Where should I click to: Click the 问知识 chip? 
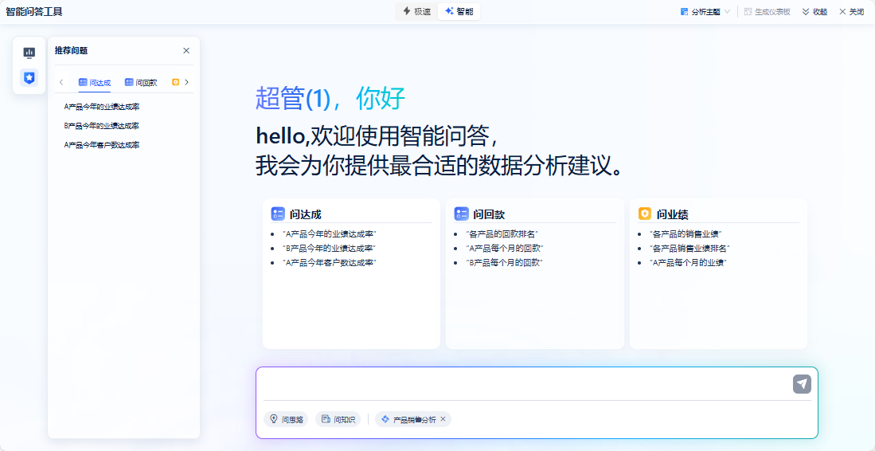(338, 419)
